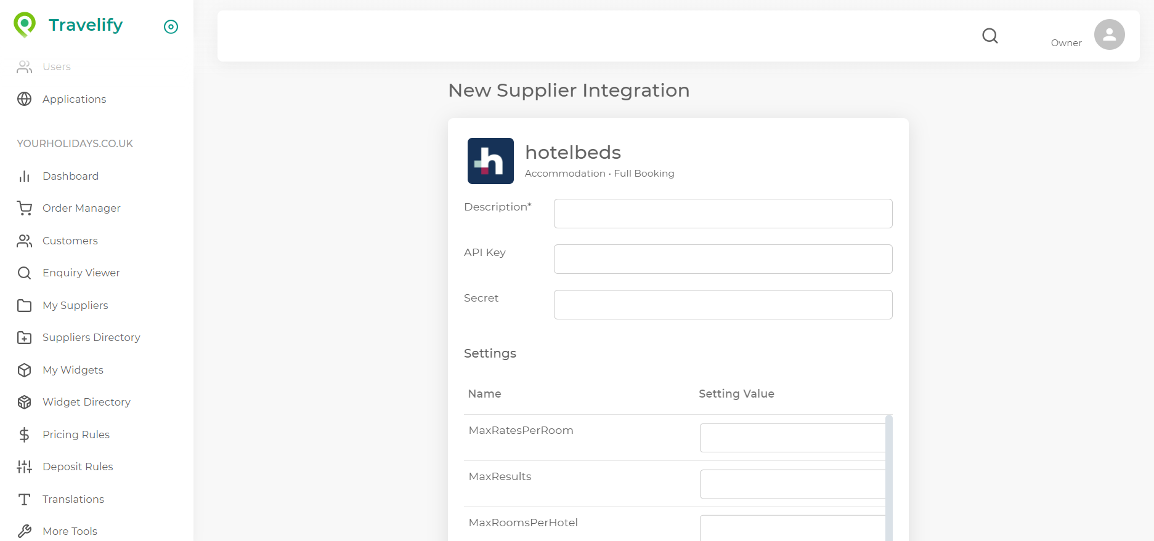Click the Dashboard bar chart icon

(x=25, y=176)
